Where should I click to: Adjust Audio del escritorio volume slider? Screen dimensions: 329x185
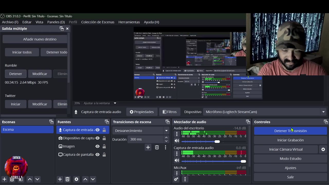coord(214,142)
